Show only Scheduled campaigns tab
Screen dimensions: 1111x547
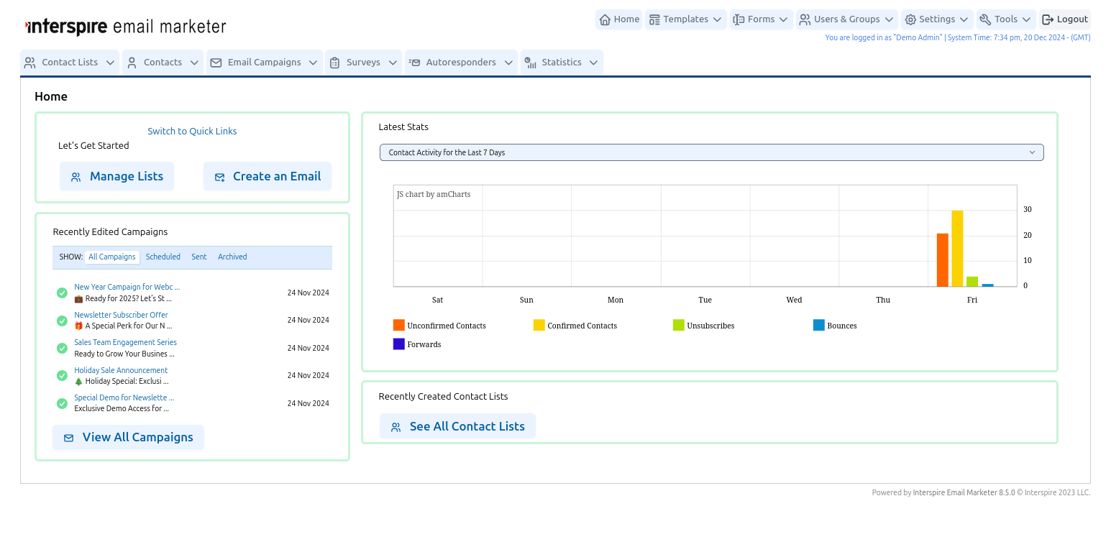(163, 257)
